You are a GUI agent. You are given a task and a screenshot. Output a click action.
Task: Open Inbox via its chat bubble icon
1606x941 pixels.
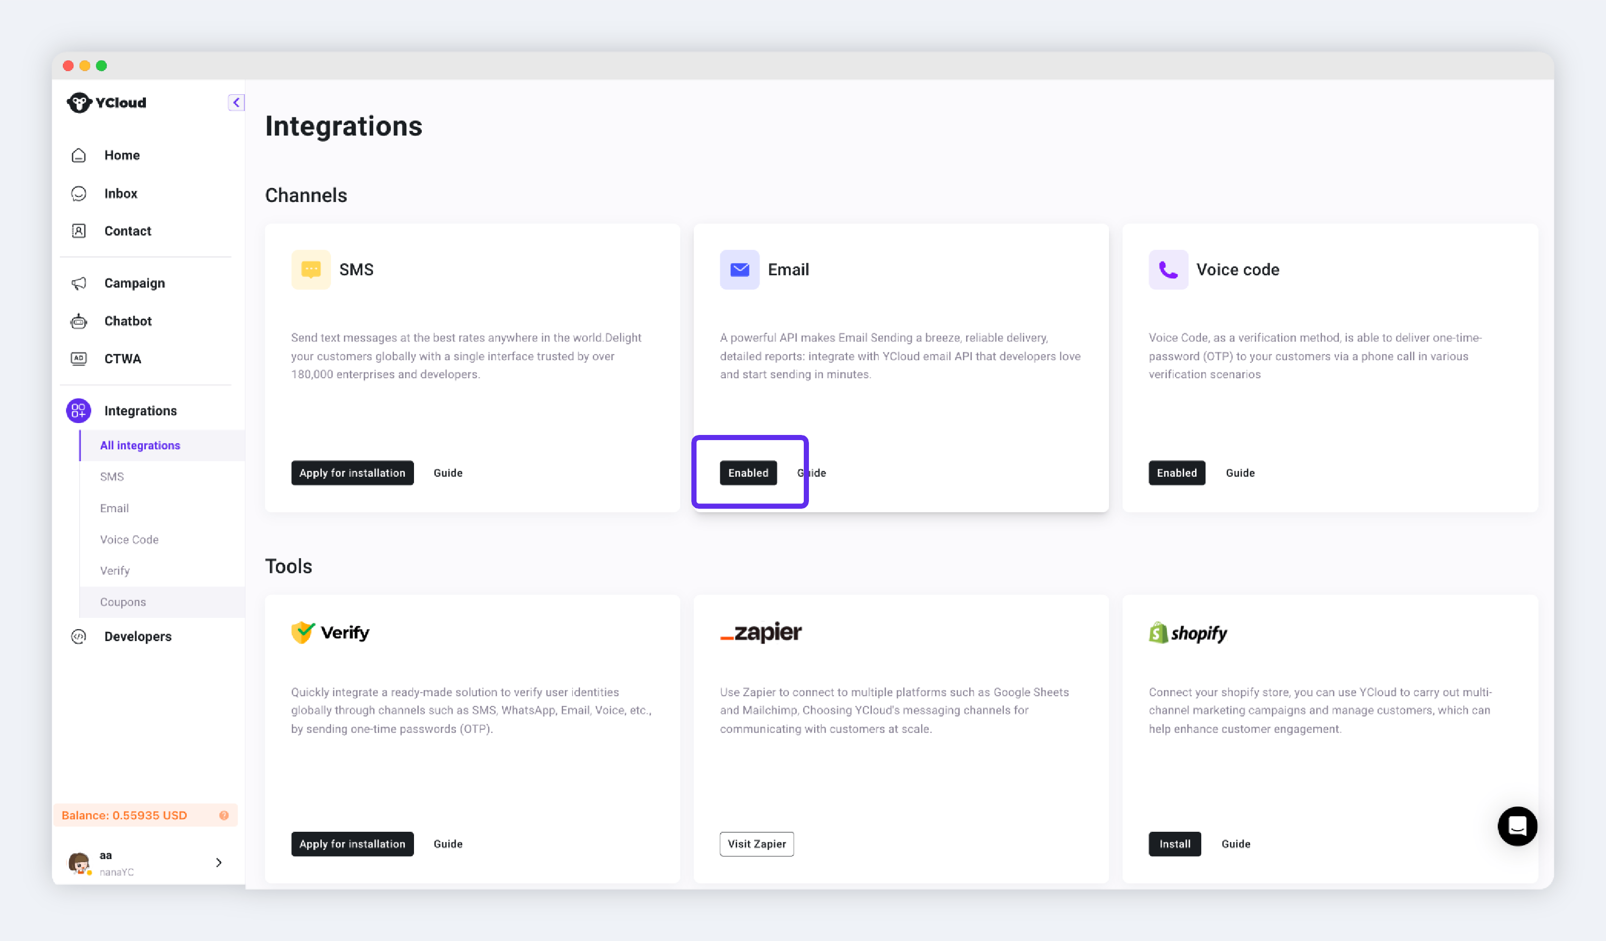78,194
